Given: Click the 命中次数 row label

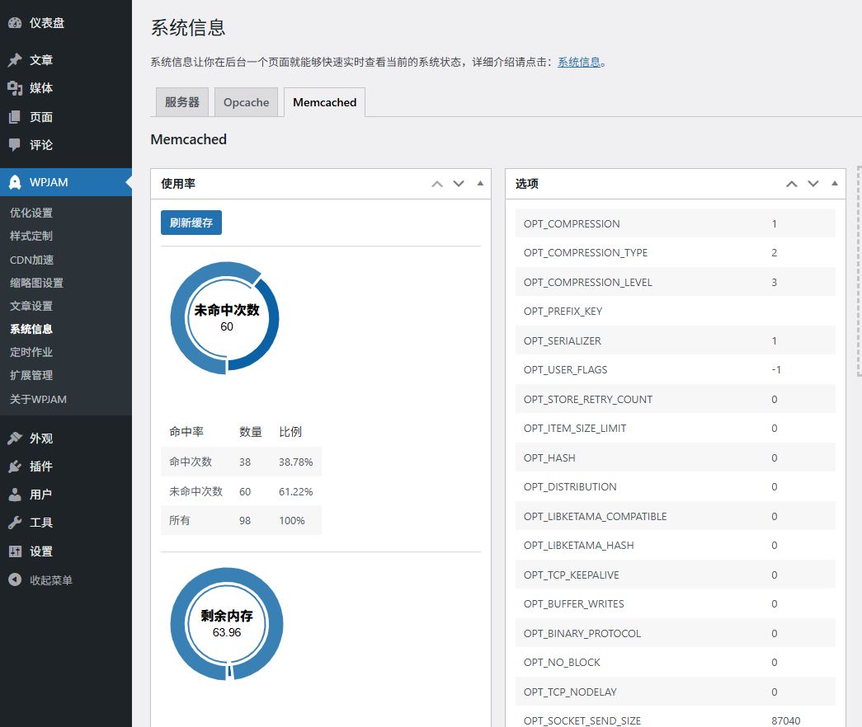Looking at the screenshot, I should point(191,462).
